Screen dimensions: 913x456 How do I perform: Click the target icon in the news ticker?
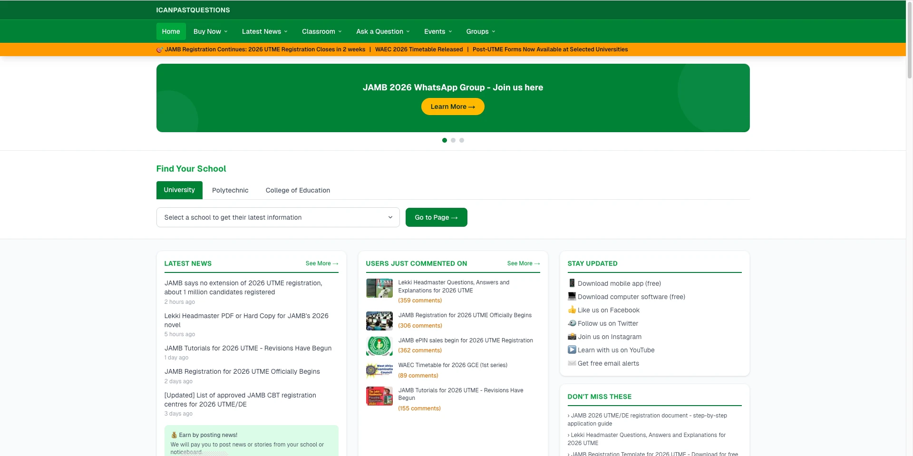(160, 49)
